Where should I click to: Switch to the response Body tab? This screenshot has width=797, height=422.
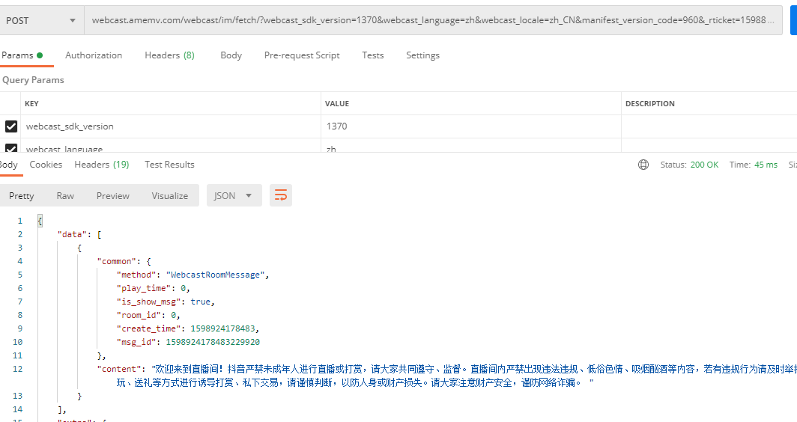(x=9, y=165)
